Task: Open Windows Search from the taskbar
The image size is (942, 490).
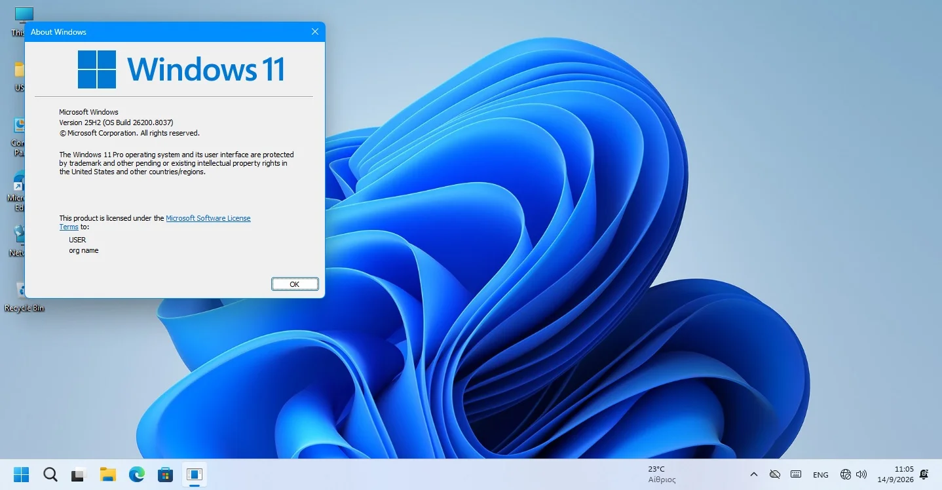Action: click(x=50, y=474)
